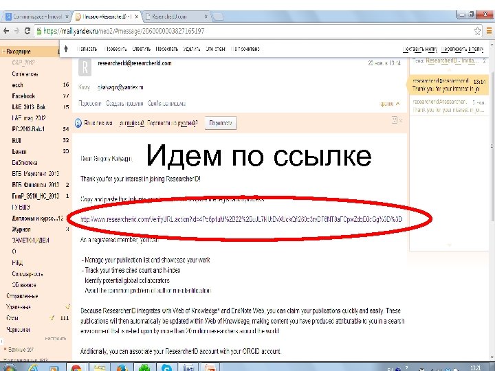The width and height of the screenshot is (495, 371).
Task: Open the target language 'русский' dropdown
Action: point(187,123)
